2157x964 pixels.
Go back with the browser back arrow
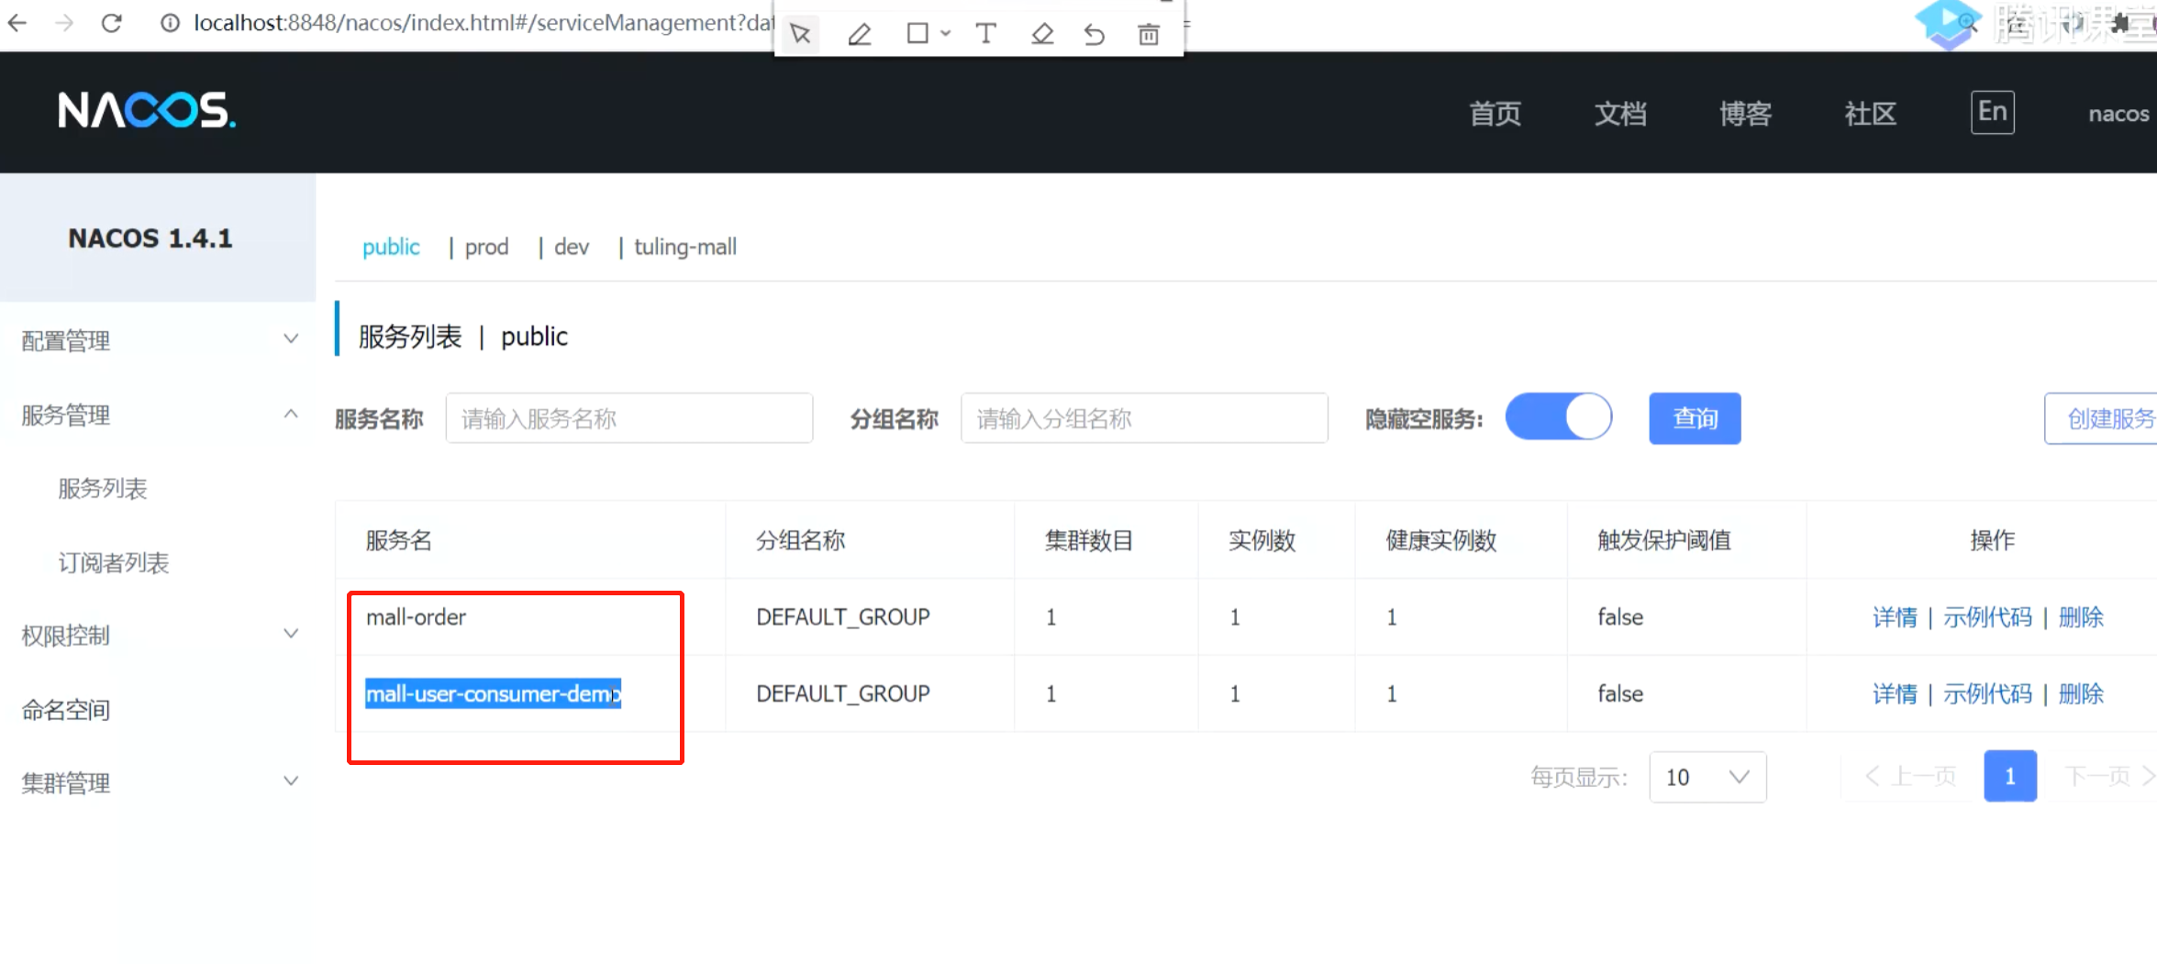point(17,23)
